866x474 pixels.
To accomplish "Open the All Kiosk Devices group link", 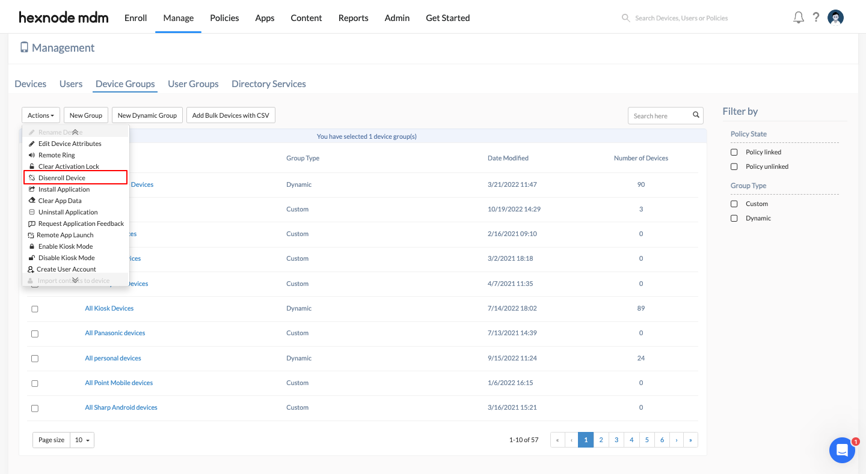I will click(109, 308).
